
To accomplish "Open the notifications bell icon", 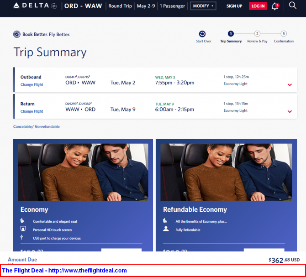I will [275, 6].
